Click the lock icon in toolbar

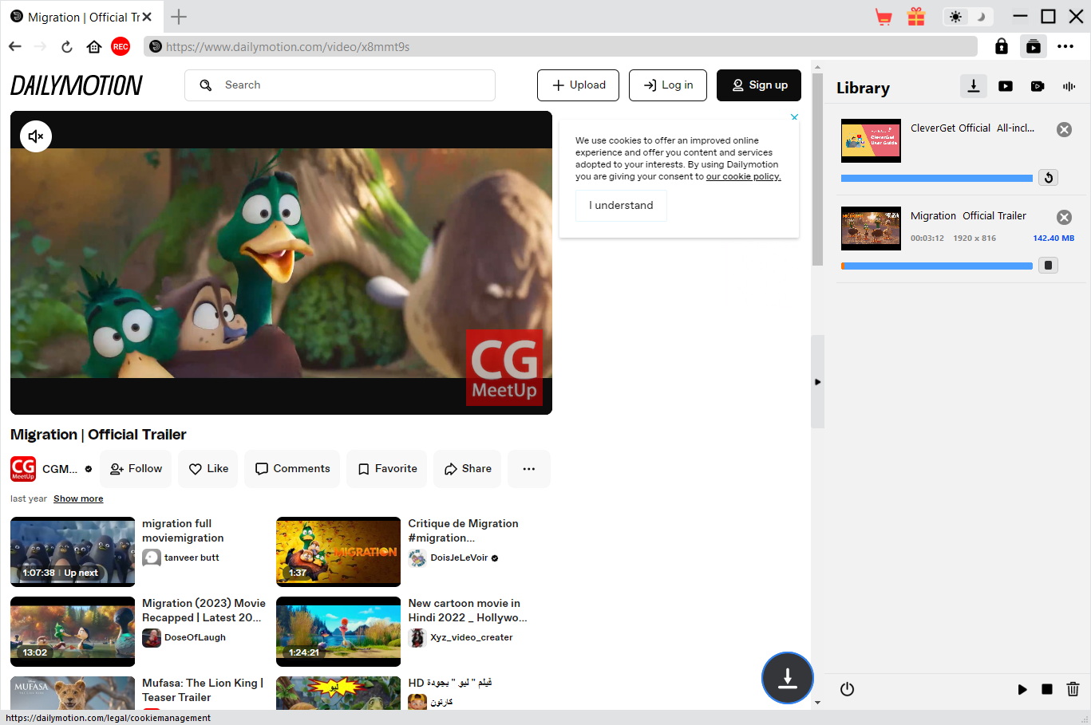[x=1002, y=47]
